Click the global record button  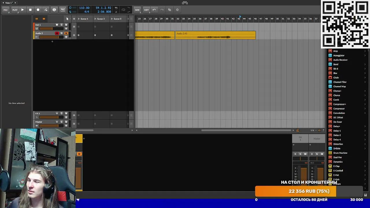[38, 10]
